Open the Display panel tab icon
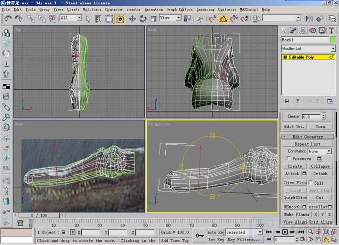The height and width of the screenshot is (245, 339). pyautogui.click(x=322, y=30)
